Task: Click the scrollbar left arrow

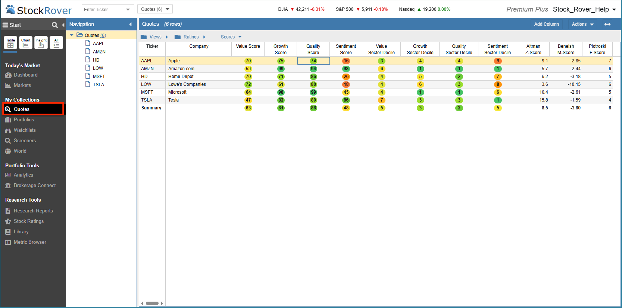Action: point(142,303)
